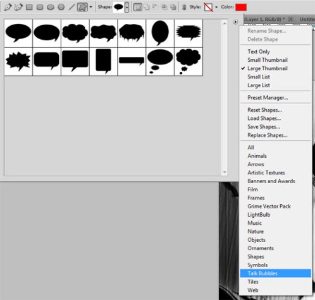
Task: Select the Line tool
Action: pos(71,7)
